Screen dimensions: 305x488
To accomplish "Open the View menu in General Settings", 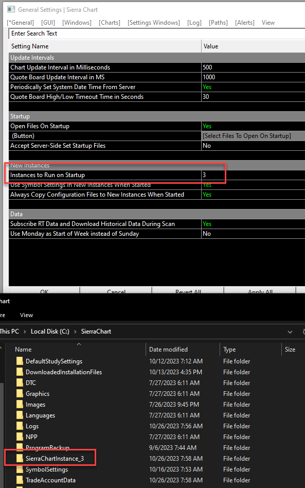I will (268, 23).
